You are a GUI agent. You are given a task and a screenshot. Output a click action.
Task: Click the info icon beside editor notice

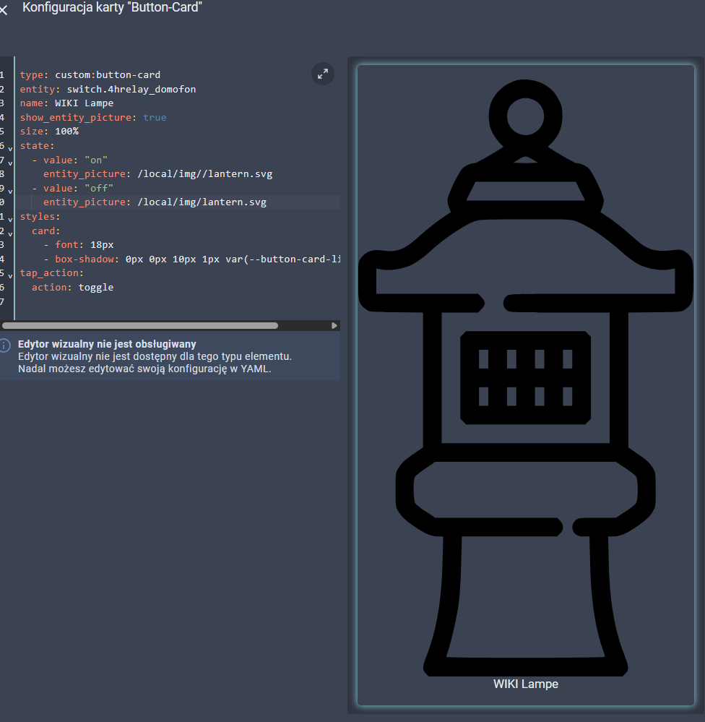[5, 345]
